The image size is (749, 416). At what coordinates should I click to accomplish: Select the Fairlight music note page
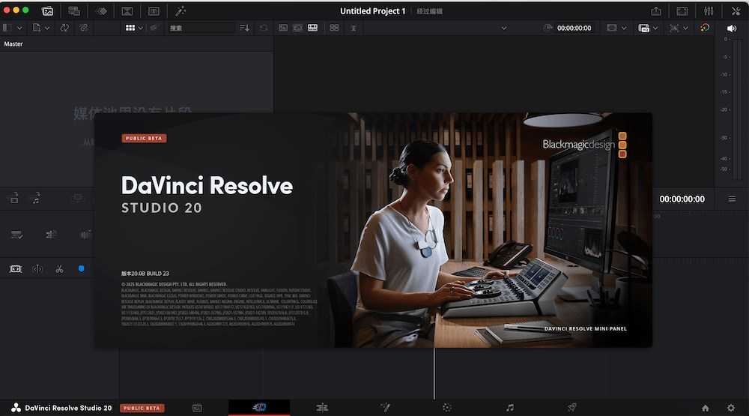510,408
